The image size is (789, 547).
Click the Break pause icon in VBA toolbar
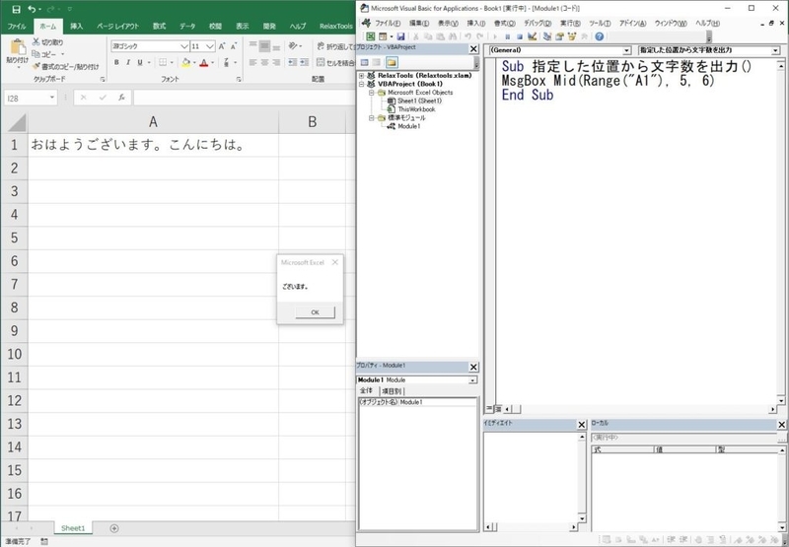(507, 36)
